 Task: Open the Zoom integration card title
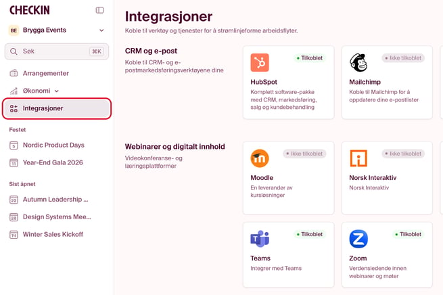click(x=358, y=258)
